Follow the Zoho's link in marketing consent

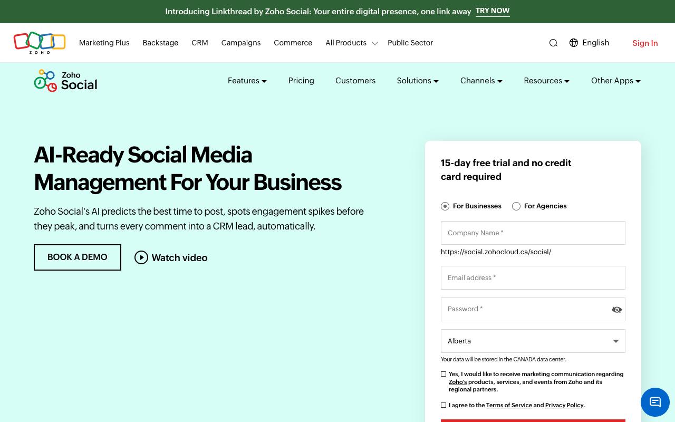point(458,382)
